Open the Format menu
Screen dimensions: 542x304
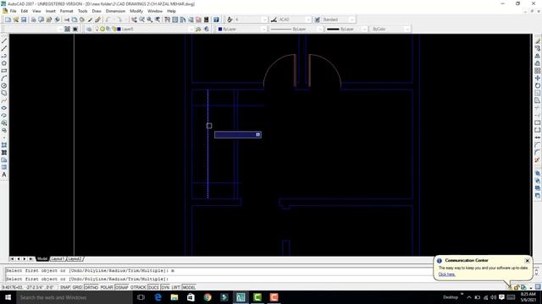coord(66,11)
